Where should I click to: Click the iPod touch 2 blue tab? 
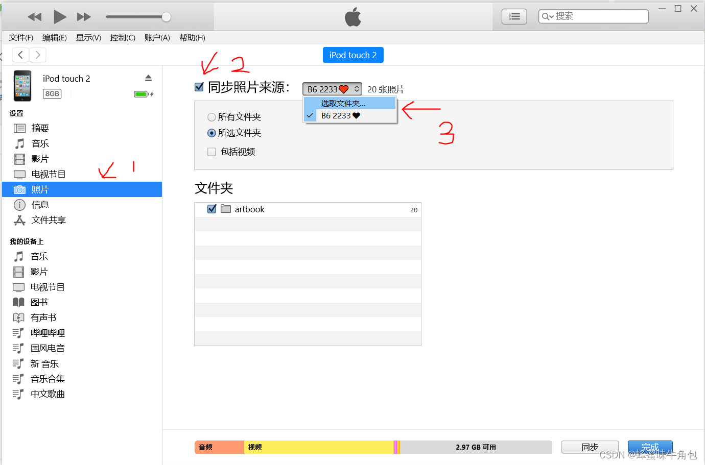point(353,55)
